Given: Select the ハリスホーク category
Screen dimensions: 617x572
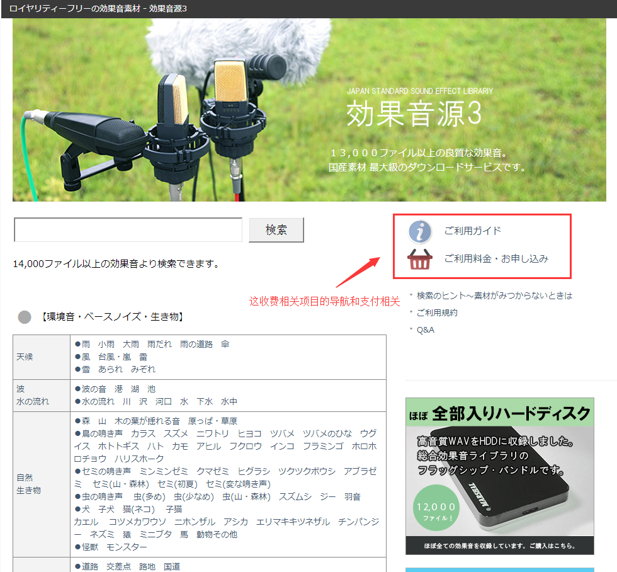Looking at the screenshot, I should click(139, 459).
